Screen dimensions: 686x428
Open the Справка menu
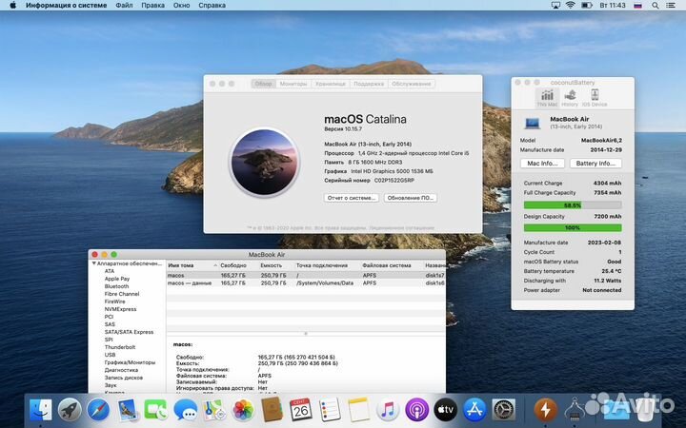pyautogui.click(x=212, y=6)
